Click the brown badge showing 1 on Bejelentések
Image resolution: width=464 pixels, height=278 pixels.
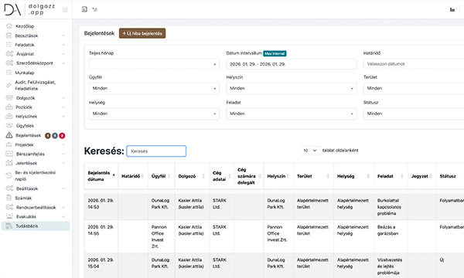point(48,136)
